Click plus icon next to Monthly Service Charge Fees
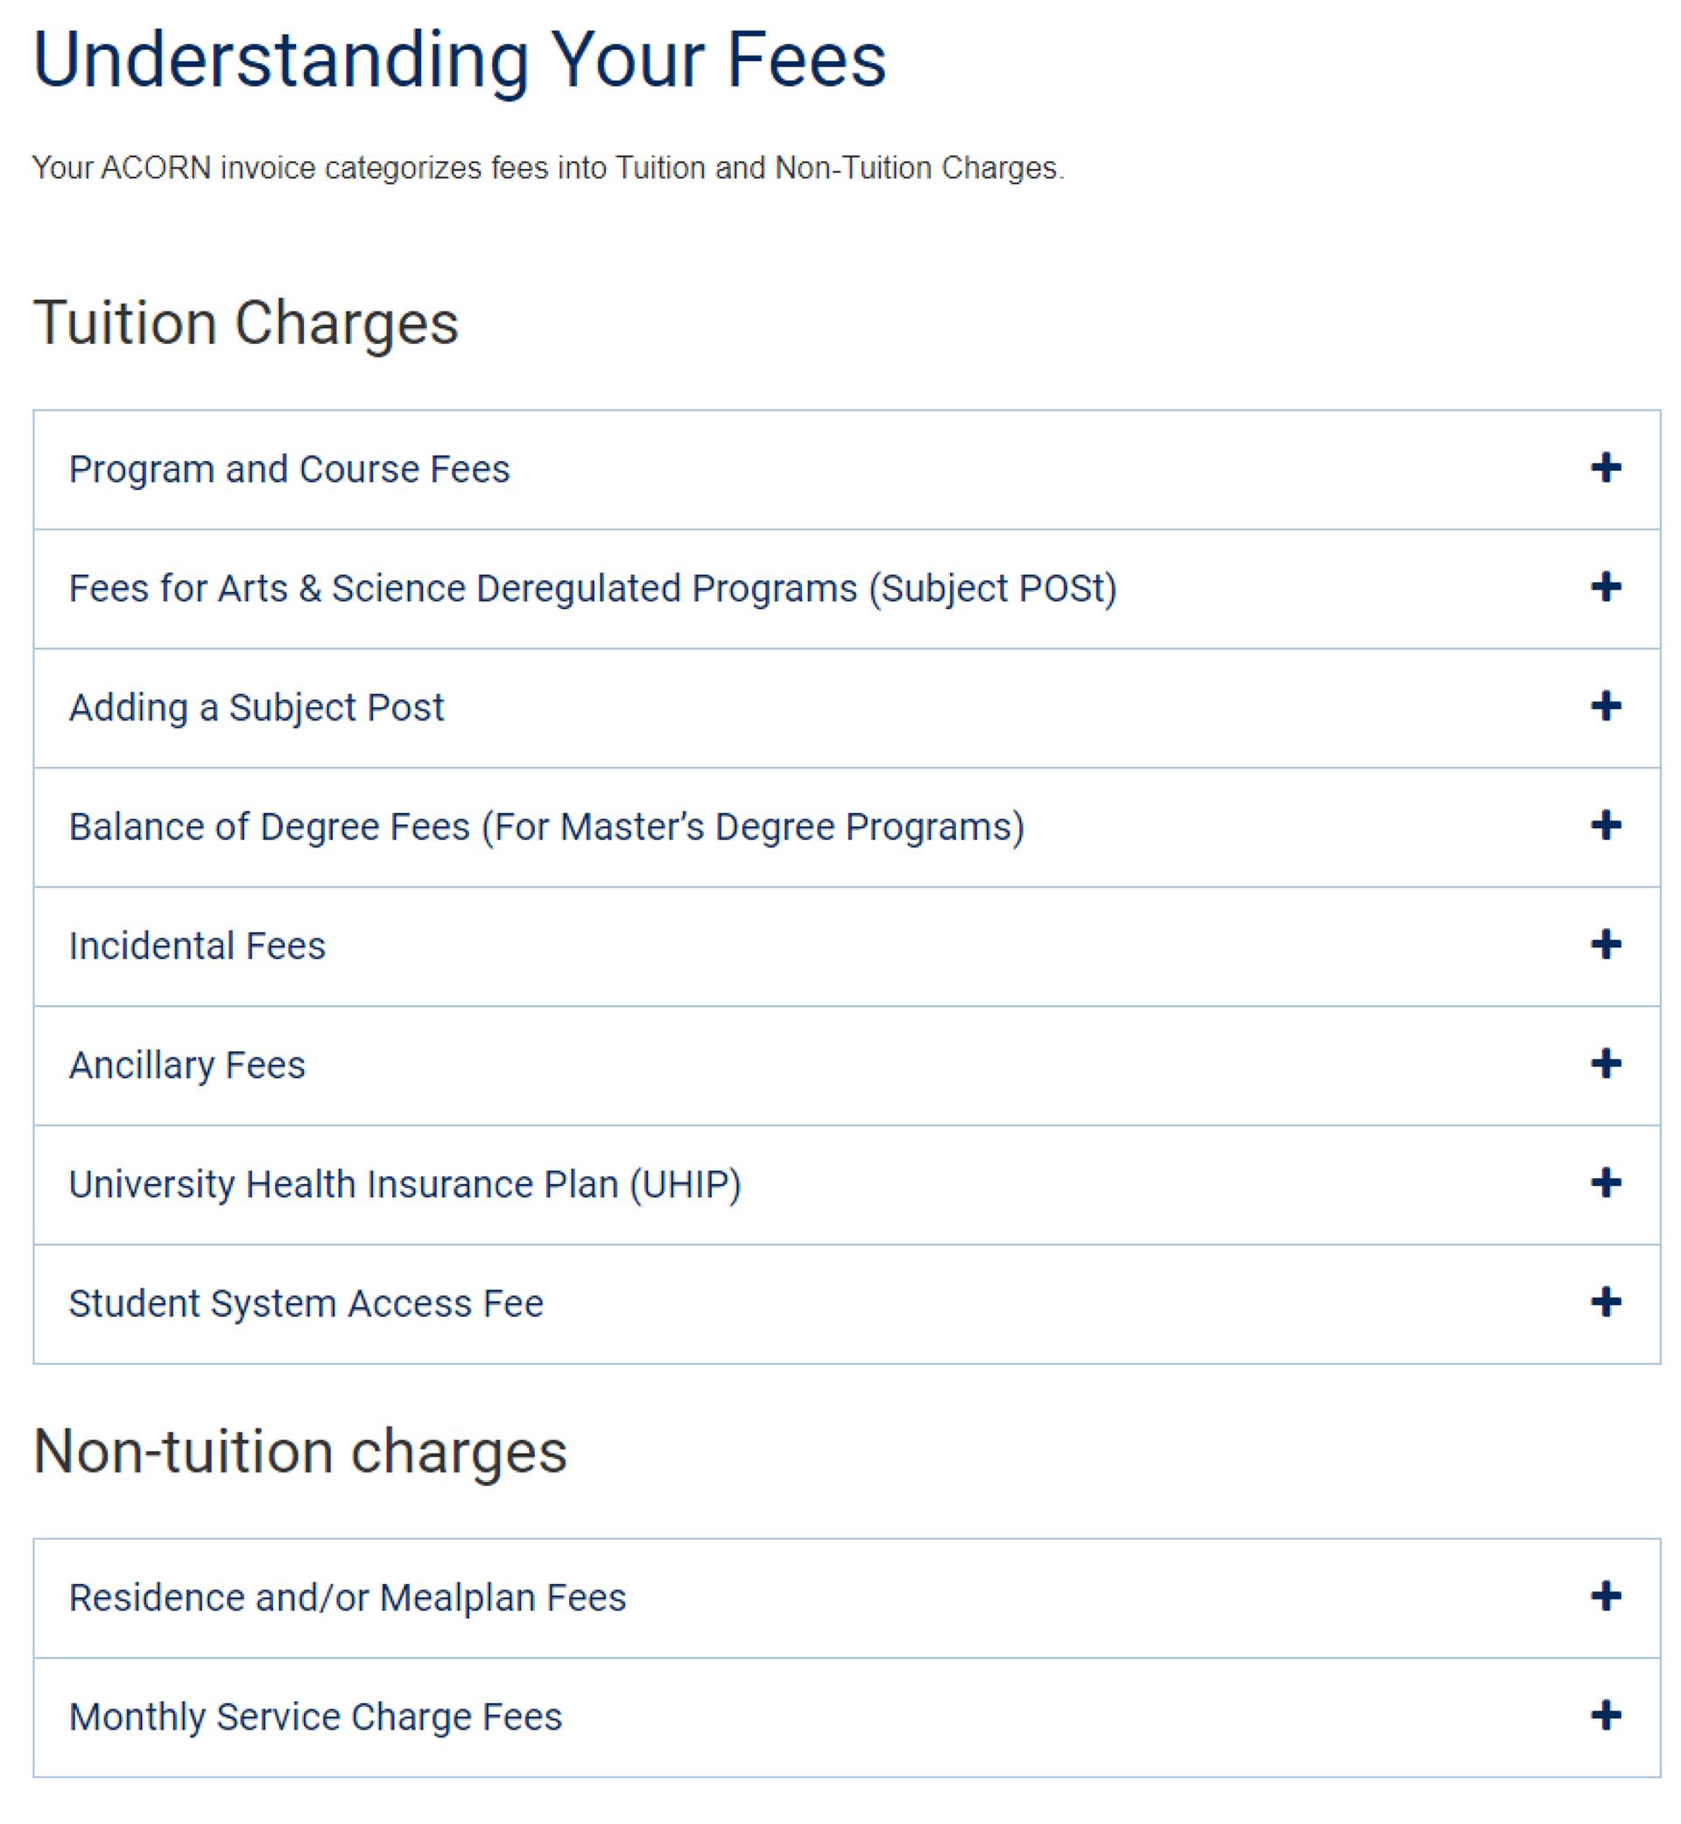Viewport: 1681px width, 1824px height. click(x=1606, y=1715)
